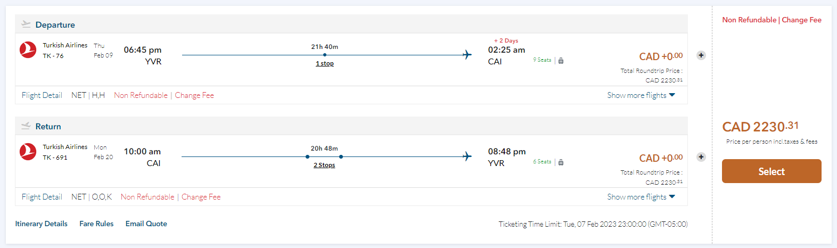Click the Return landing plane icon
Screen dimensions: 837x248
26,126
